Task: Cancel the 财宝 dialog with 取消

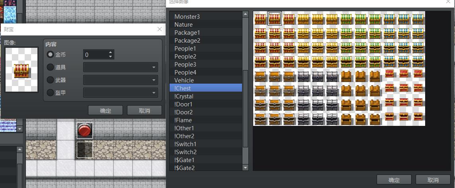Action: click(145, 111)
